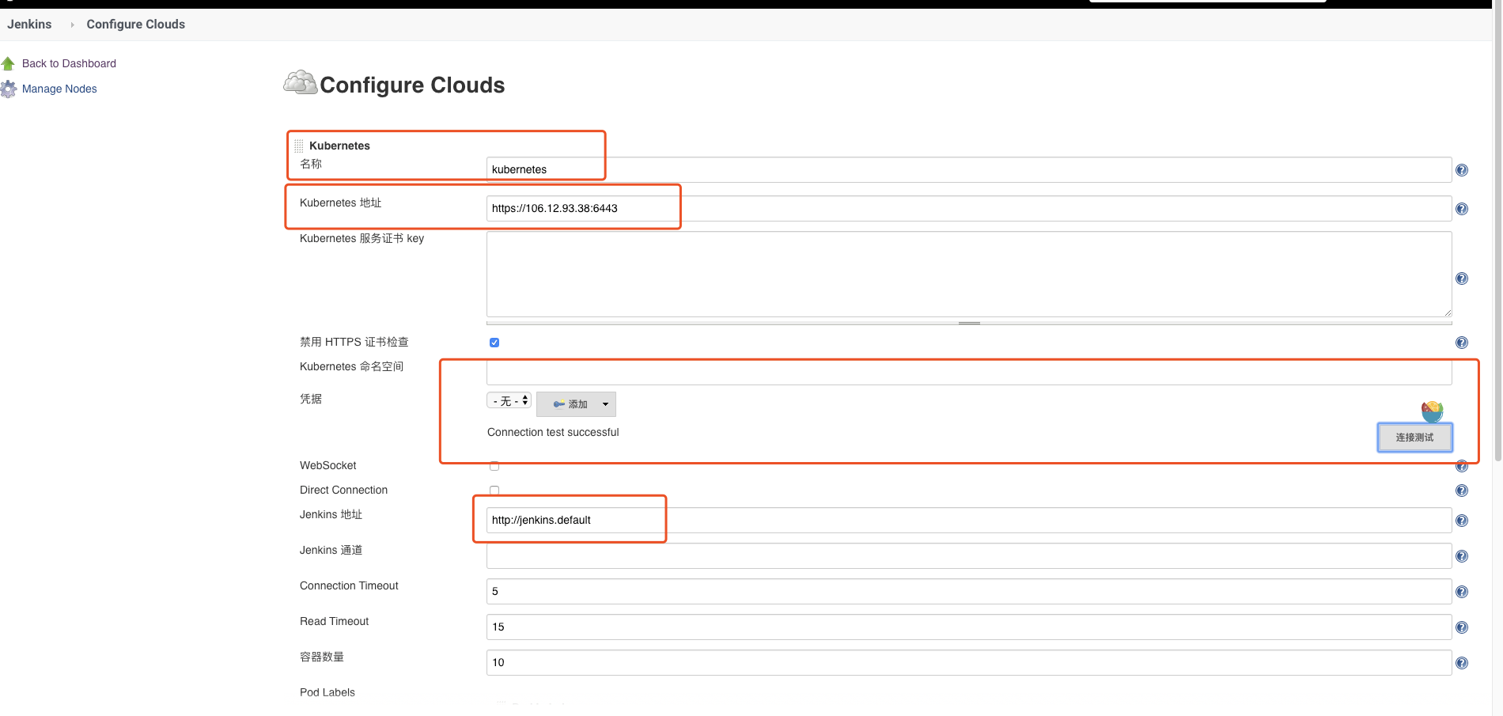The width and height of the screenshot is (1503, 716).
Task: Click the Connection Timeout field showing 5
Action: (969, 591)
